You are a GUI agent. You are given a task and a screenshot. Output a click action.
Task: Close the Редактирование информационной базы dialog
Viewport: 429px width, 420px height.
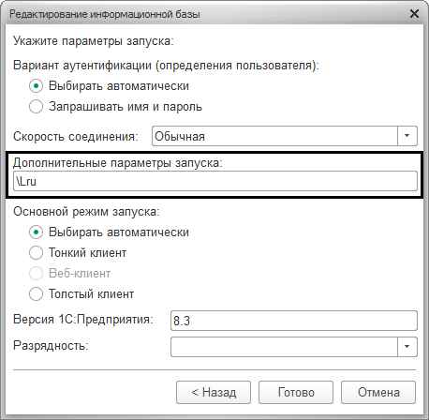[x=414, y=14]
